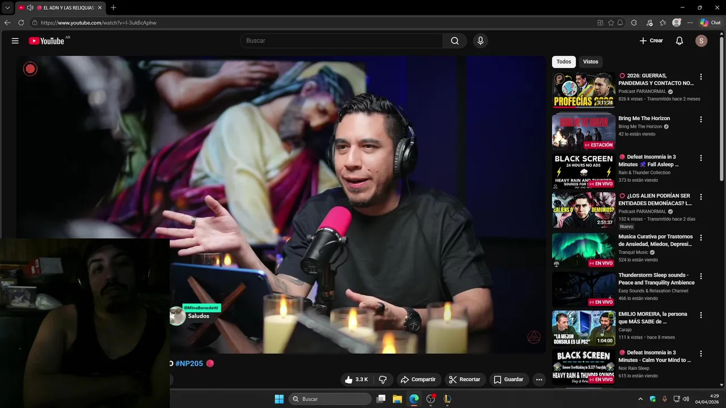Select the Vistos filter chip

pyautogui.click(x=590, y=62)
